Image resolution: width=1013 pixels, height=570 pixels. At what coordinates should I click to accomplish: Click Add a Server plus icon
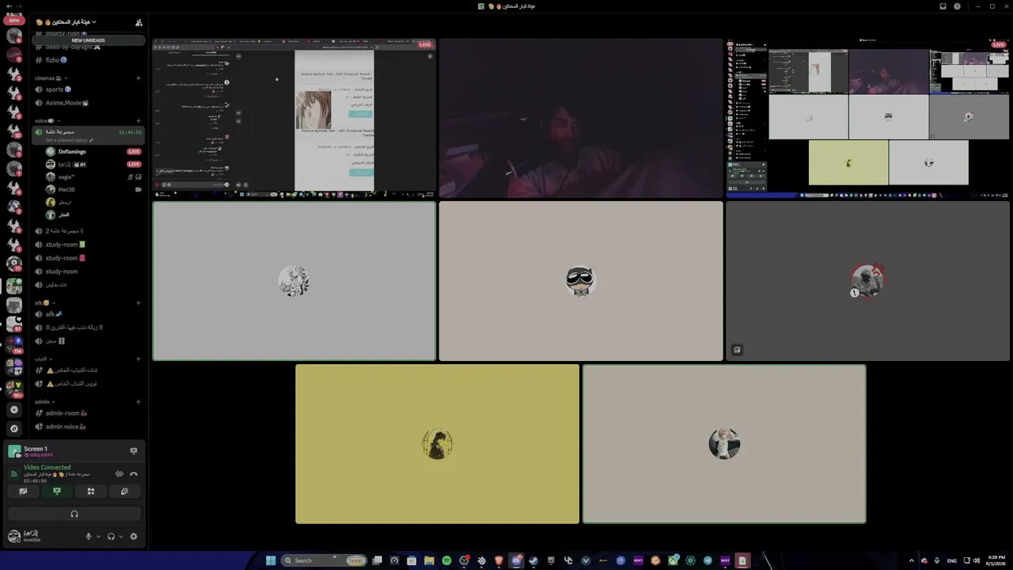point(13,409)
